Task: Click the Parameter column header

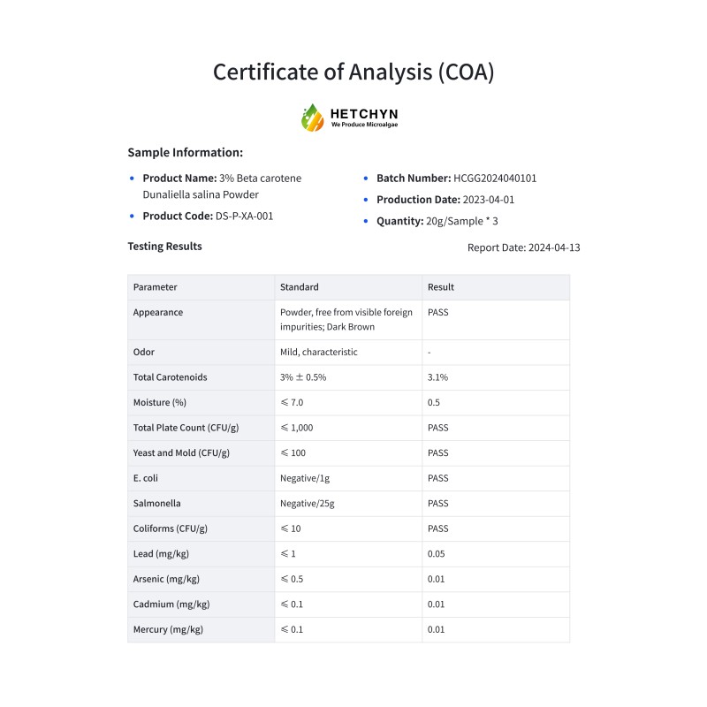Action: pyautogui.click(x=156, y=287)
